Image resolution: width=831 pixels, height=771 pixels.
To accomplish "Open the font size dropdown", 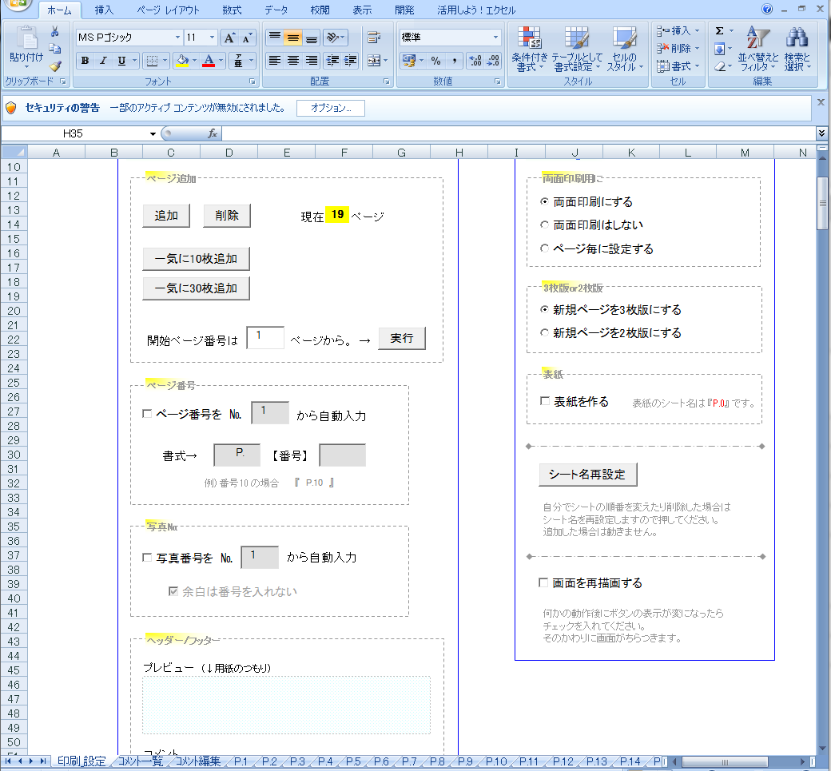I will 212,38.
